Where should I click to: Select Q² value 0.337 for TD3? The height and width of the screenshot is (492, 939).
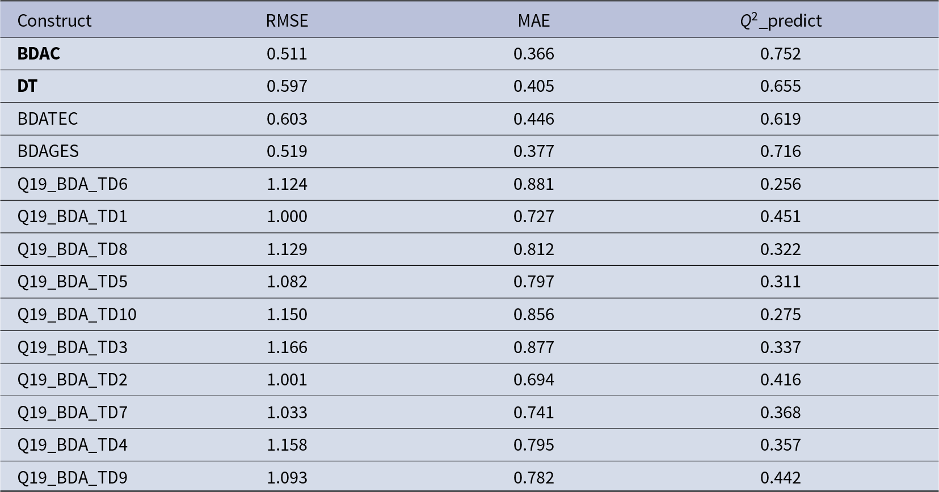tap(781, 347)
